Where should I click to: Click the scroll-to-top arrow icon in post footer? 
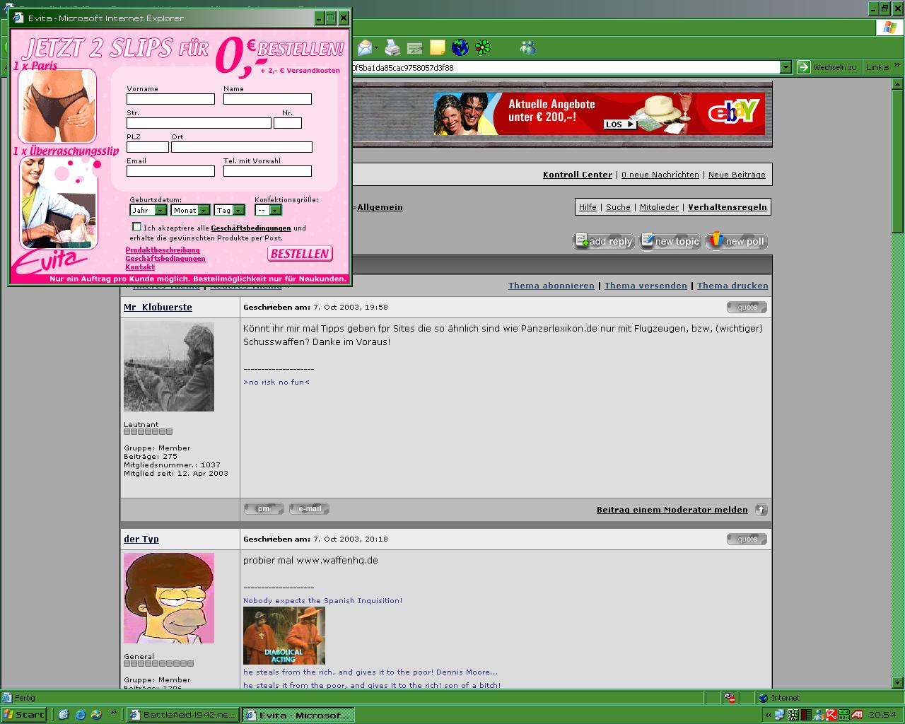[x=761, y=510]
